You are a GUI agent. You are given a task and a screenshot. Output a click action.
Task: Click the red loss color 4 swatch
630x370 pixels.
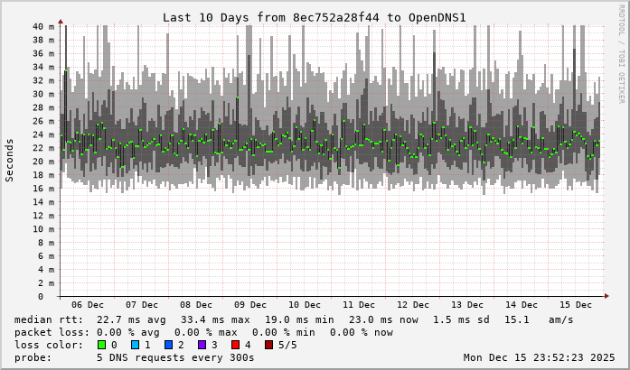(235, 345)
